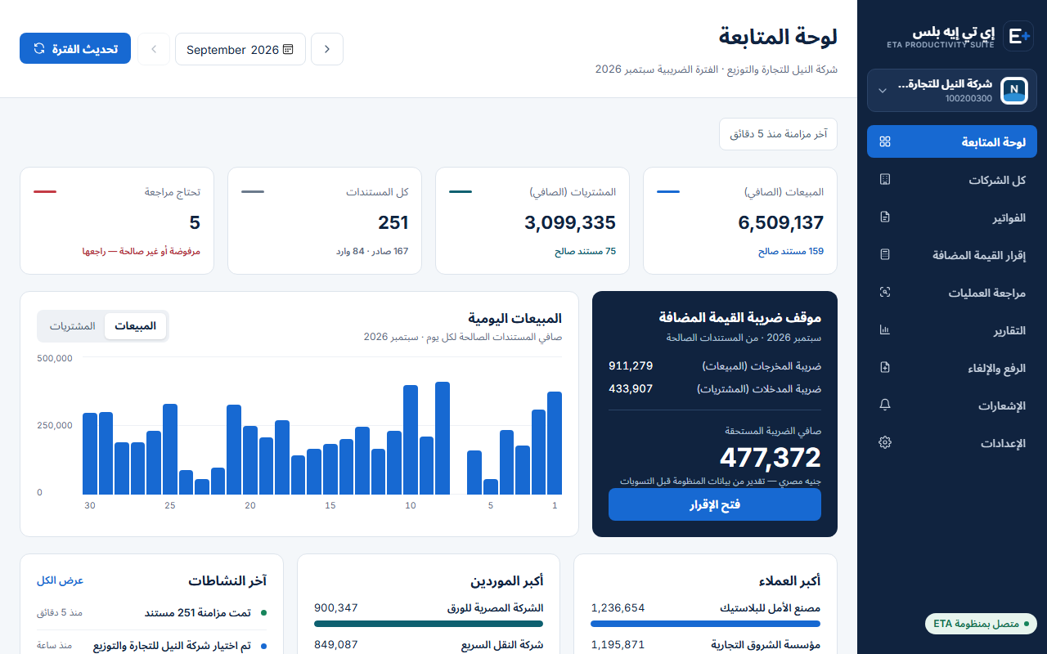The image size is (1047, 654).
Task: Click the gear icon beside الإعدادات
Action: click(x=885, y=443)
